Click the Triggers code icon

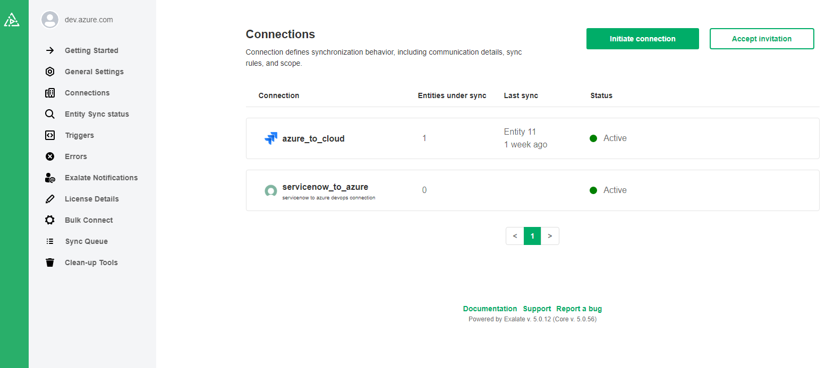[50, 135]
